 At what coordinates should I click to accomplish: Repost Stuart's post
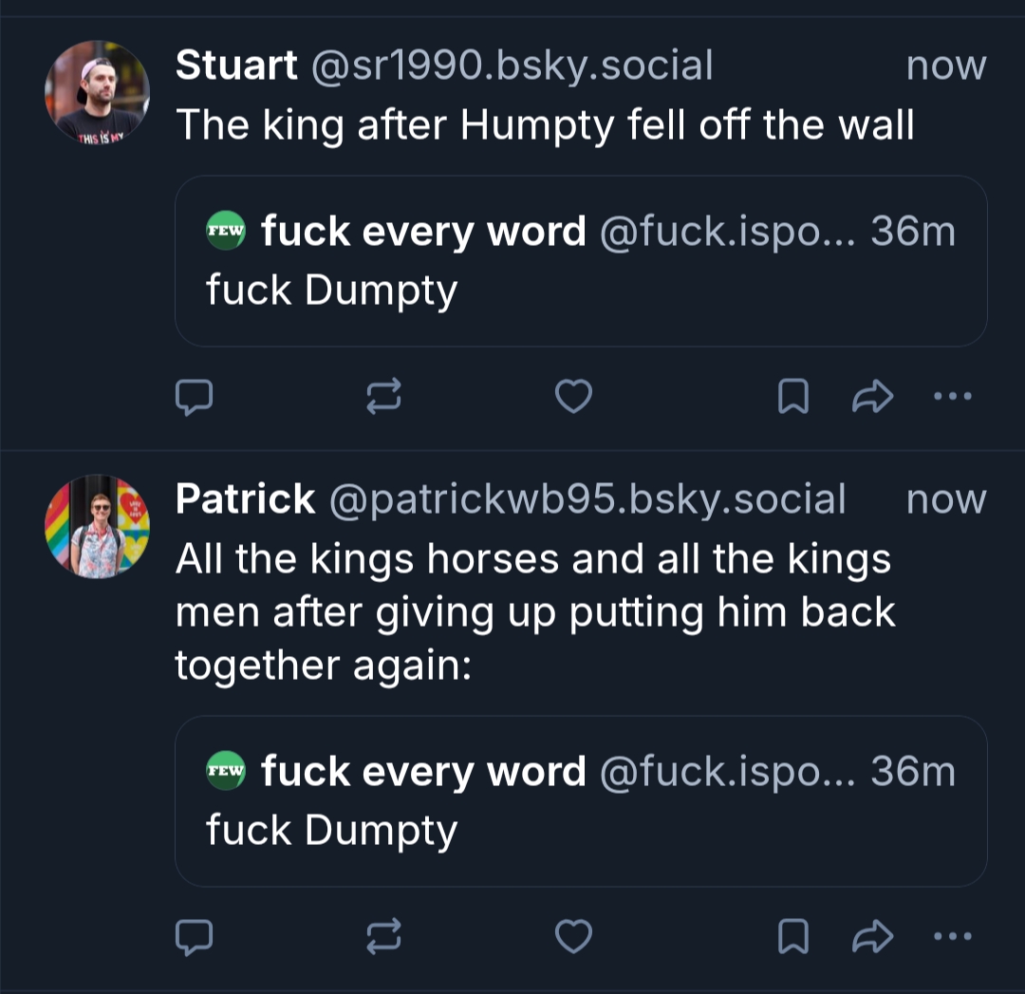point(384,397)
